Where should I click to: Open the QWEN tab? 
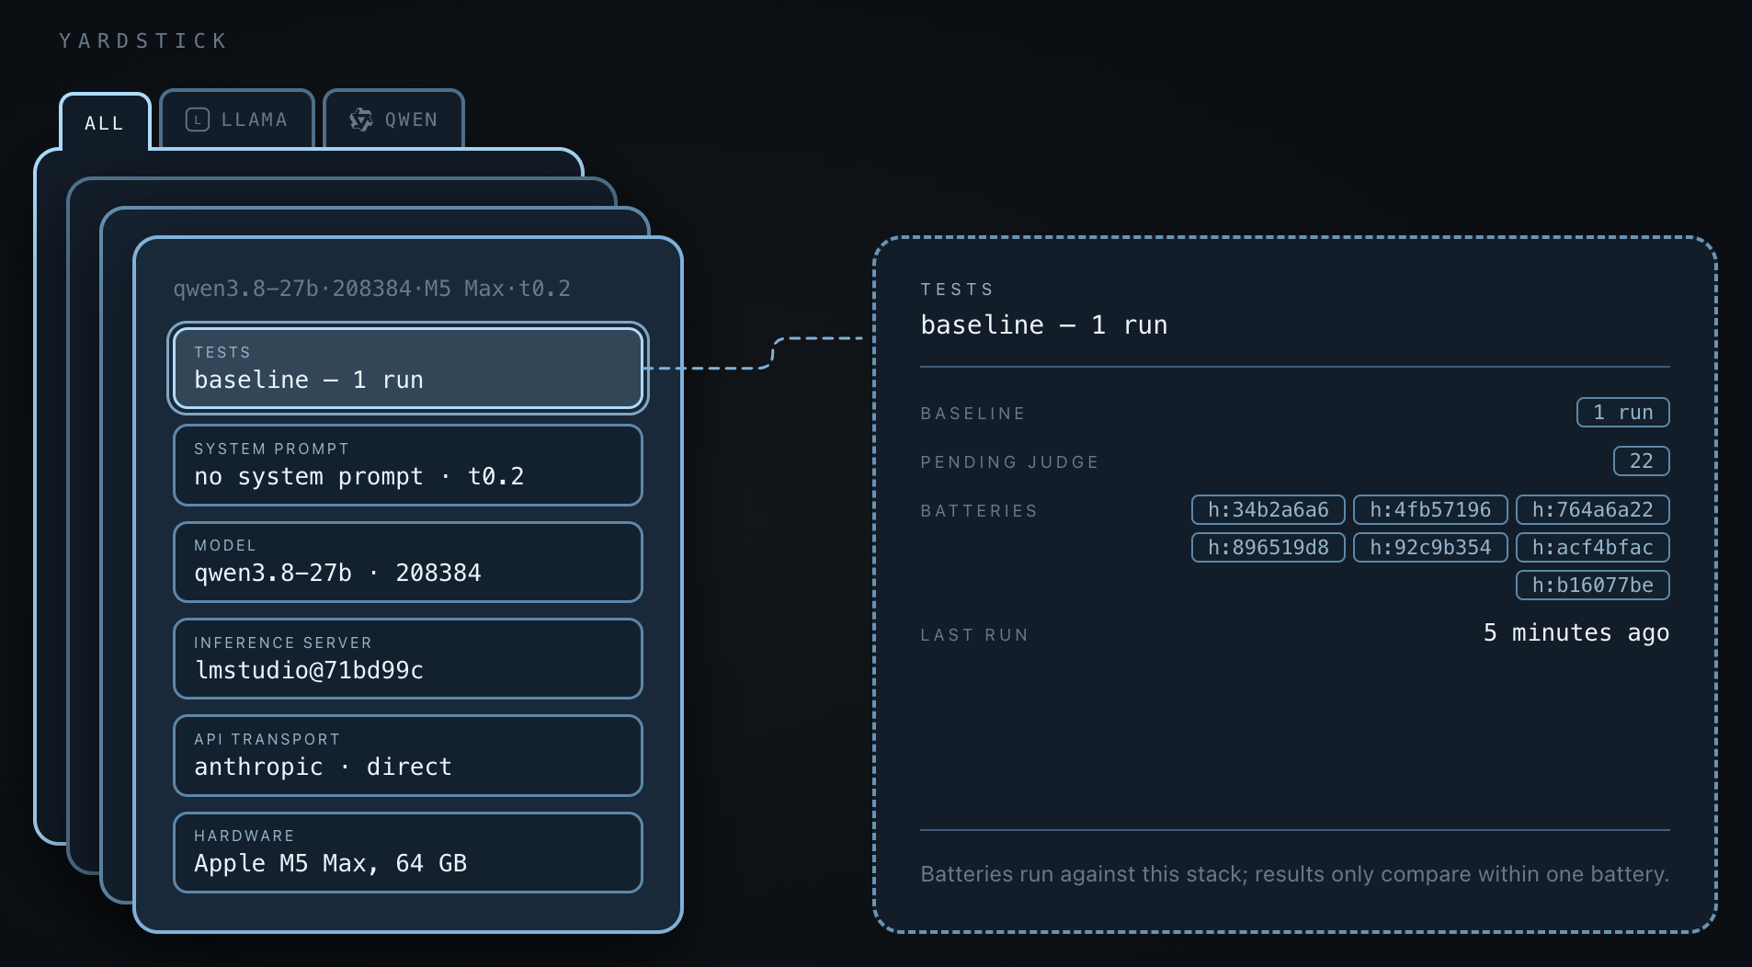coord(393,119)
